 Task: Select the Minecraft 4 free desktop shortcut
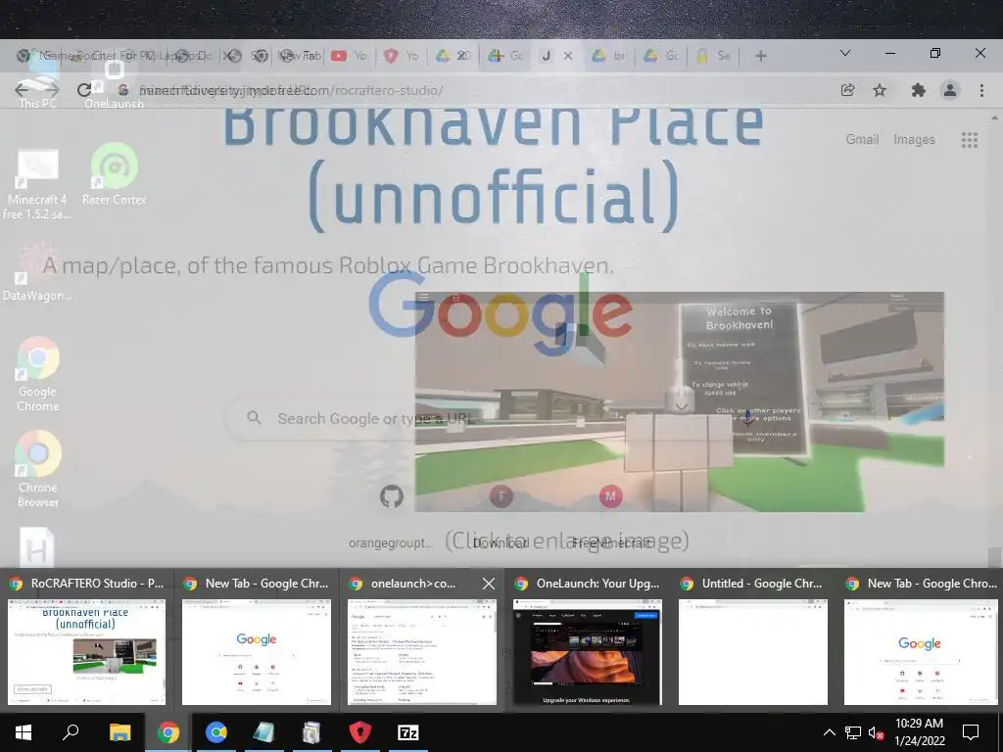[x=37, y=184]
